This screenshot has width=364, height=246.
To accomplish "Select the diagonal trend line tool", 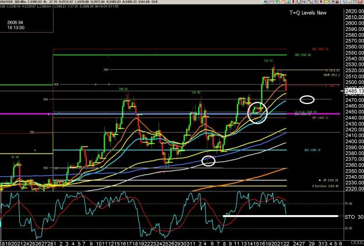I will click(310, 2).
